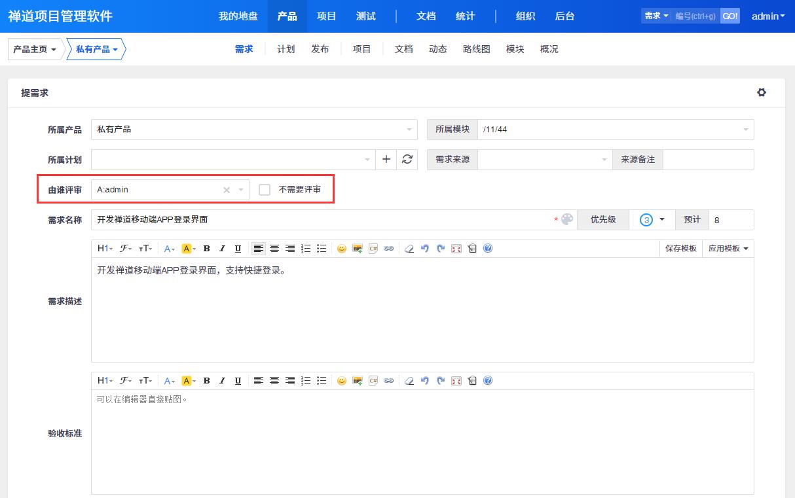The image size is (795, 498).
Task: Insert an emoji in the requirement description
Action: (342, 248)
